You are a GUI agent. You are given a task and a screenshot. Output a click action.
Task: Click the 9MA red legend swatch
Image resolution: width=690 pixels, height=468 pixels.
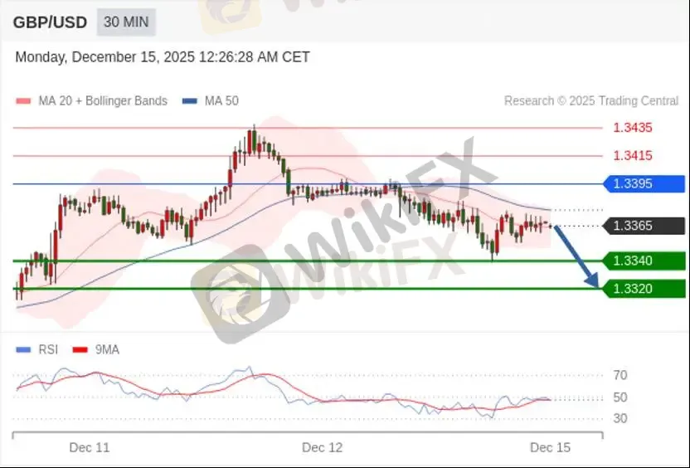coord(80,350)
